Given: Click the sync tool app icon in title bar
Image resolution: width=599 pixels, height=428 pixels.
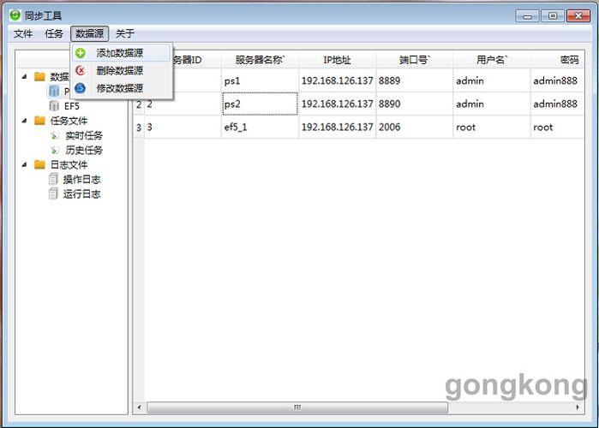Looking at the screenshot, I should pos(15,15).
